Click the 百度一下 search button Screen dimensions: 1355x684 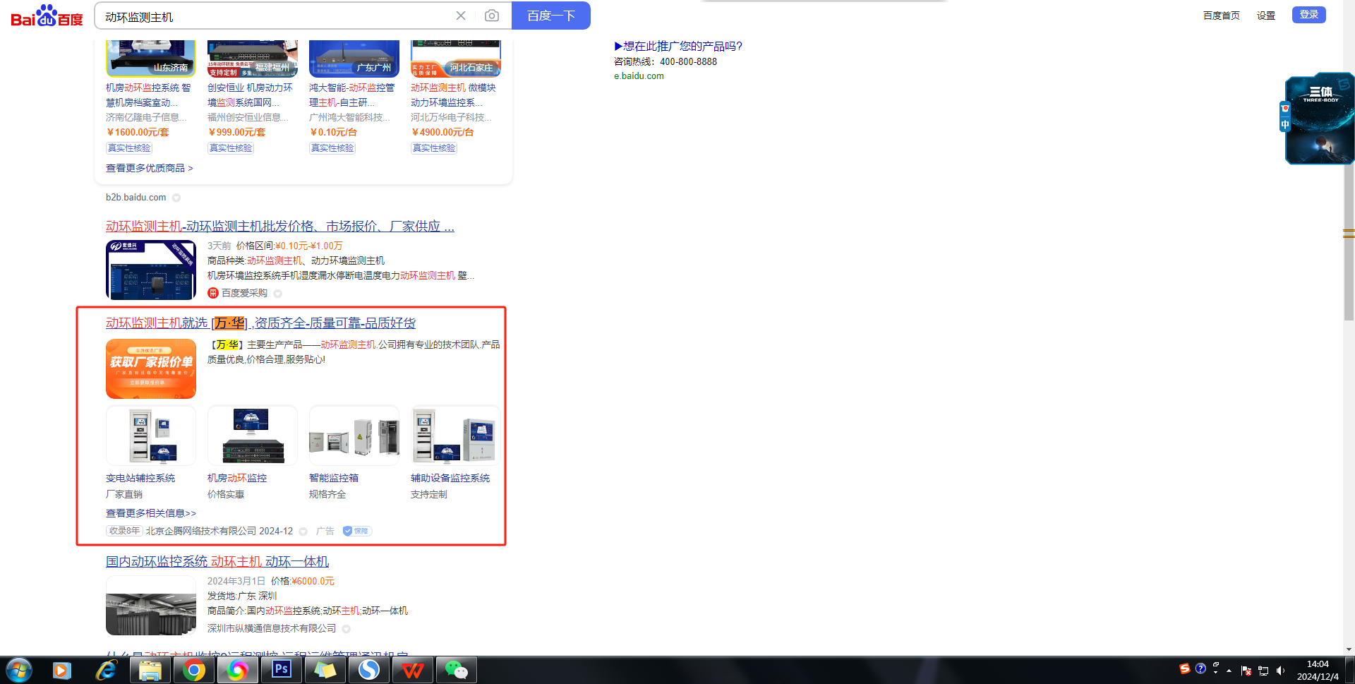click(551, 16)
